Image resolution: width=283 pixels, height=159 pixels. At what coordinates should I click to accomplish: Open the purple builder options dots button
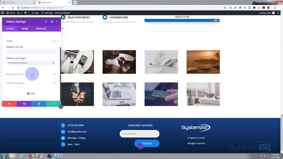pos(140,147)
